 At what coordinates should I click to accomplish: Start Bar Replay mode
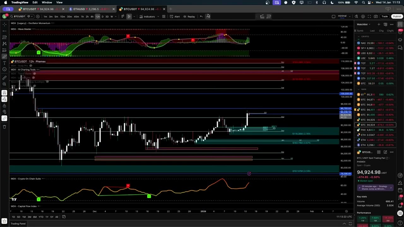click(189, 16)
